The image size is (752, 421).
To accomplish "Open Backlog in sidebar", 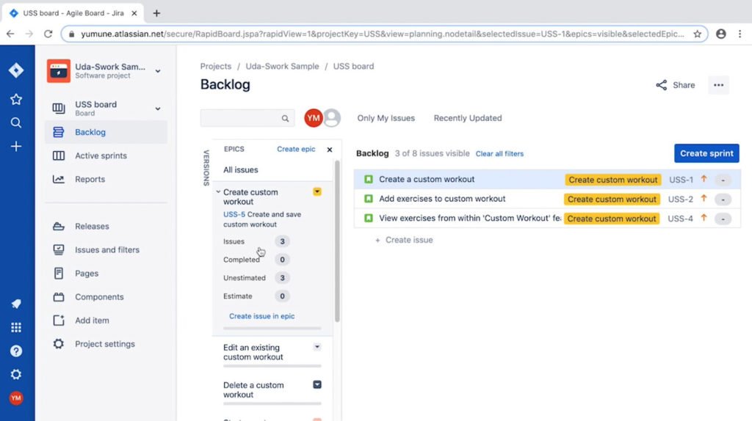I will (106, 132).
